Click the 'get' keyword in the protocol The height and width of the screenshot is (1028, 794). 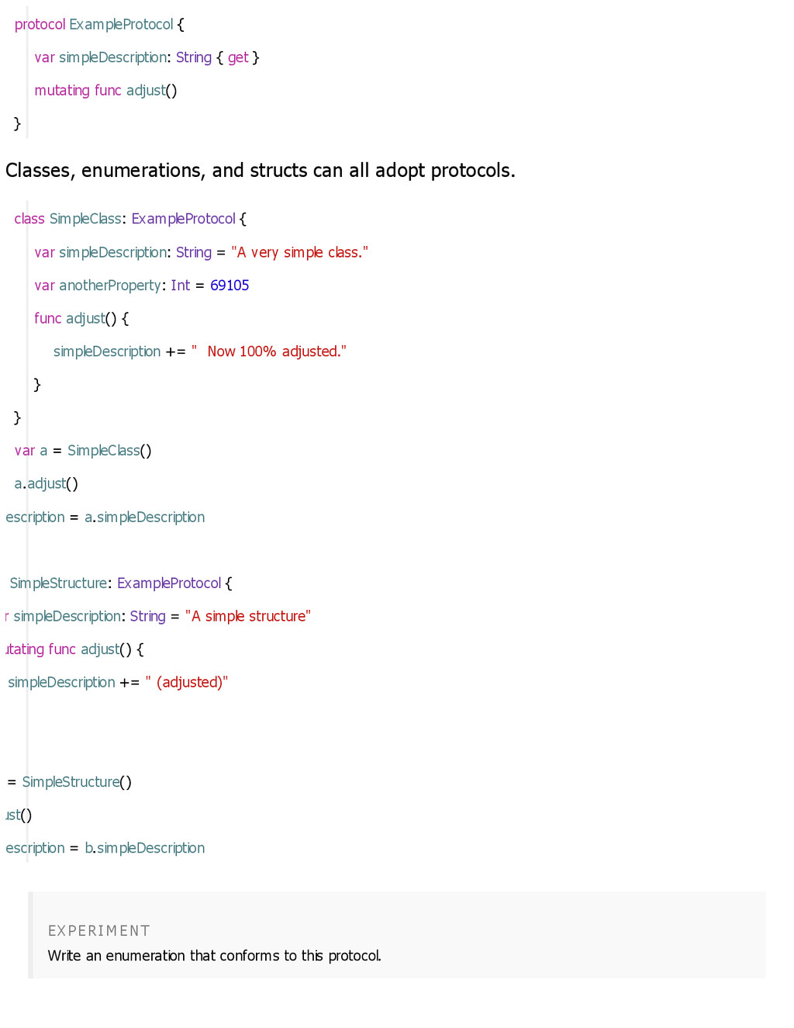(238, 57)
